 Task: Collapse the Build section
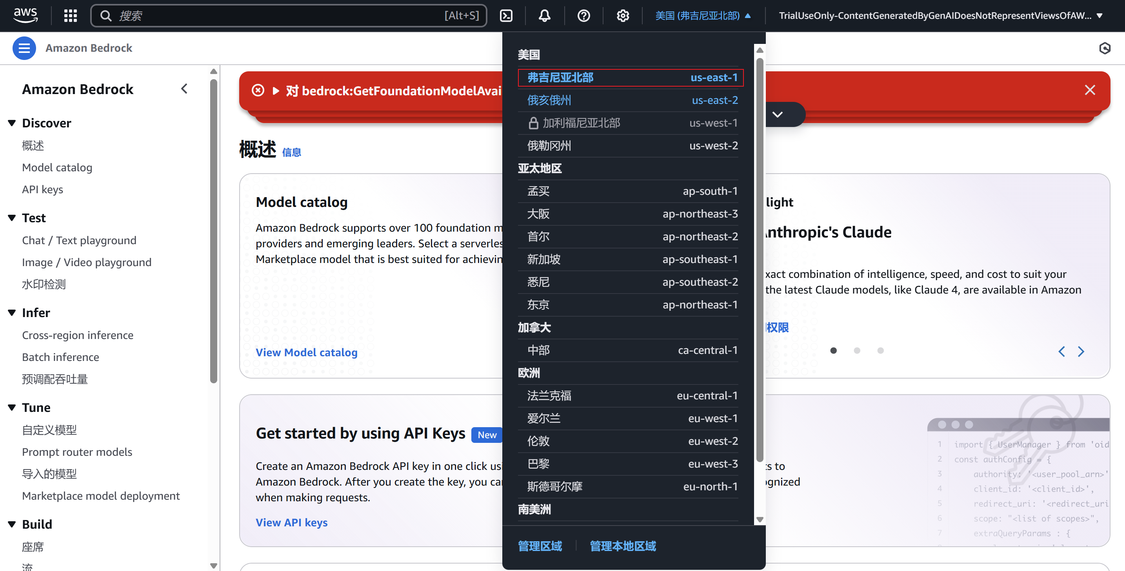click(x=12, y=524)
